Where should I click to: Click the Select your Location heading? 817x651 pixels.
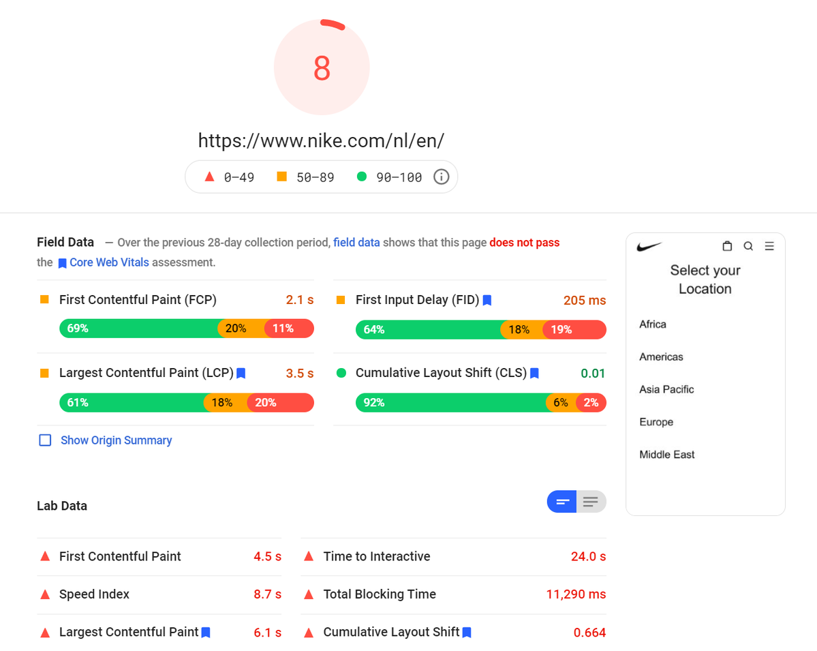(x=705, y=279)
